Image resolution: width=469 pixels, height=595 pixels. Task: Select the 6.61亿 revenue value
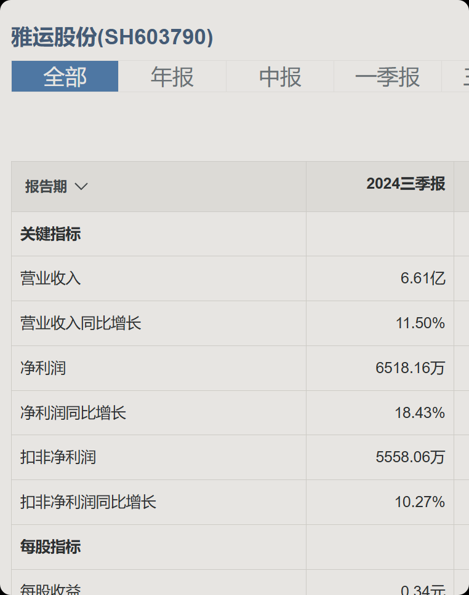click(x=423, y=278)
